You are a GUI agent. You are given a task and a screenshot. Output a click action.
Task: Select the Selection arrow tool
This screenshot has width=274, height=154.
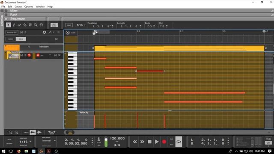click(8, 25)
